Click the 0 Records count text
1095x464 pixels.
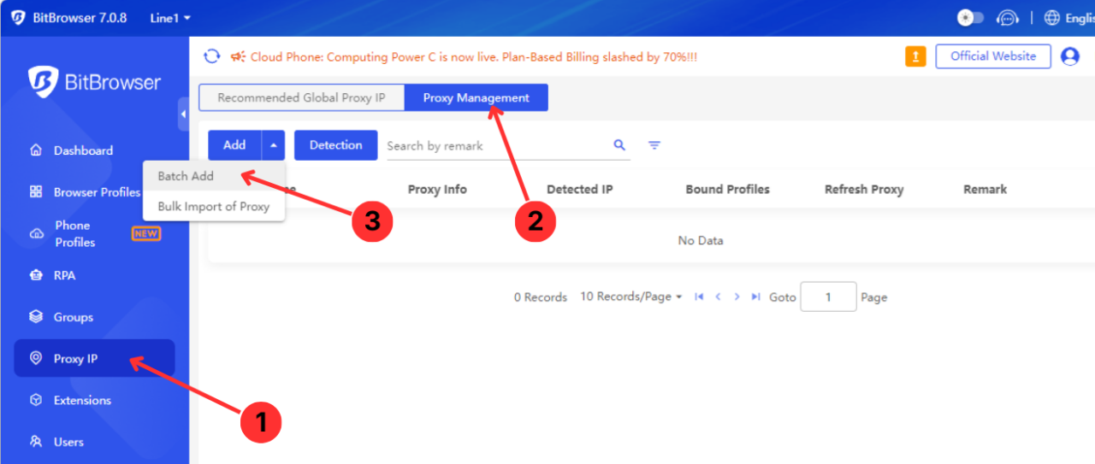click(541, 297)
